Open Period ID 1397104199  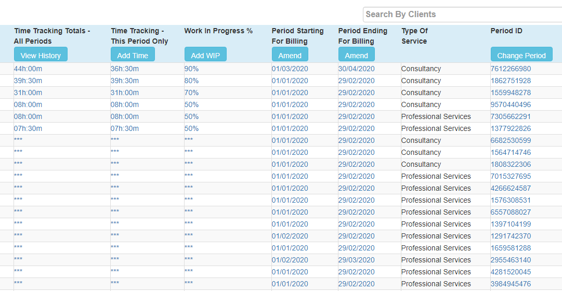511,224
